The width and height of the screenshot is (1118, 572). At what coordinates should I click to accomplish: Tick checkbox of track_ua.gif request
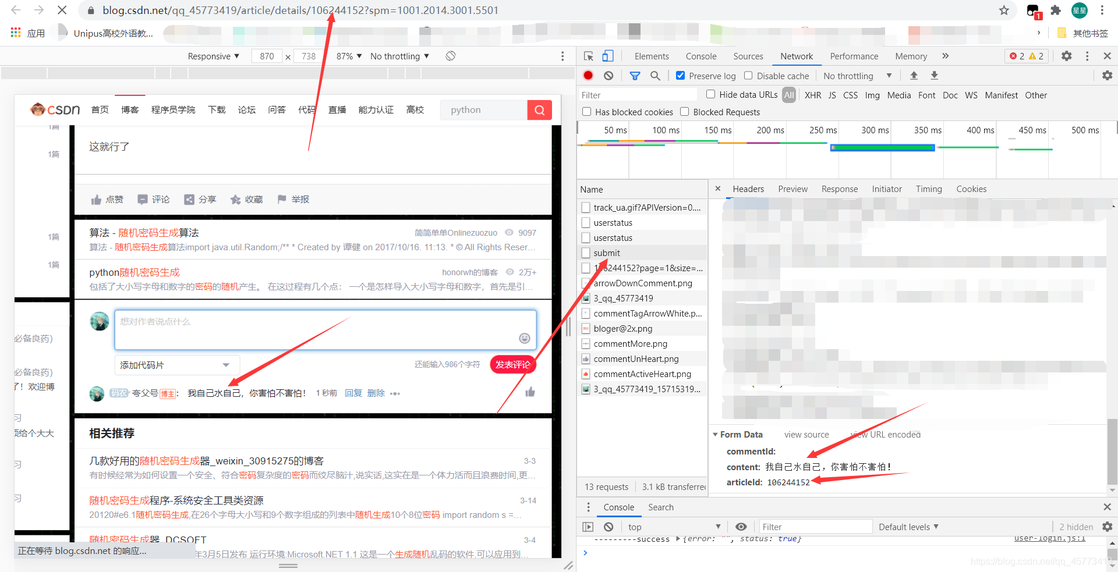tap(586, 208)
